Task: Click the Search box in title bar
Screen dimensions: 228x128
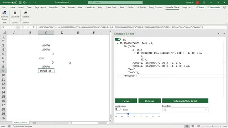Action: (x=115, y=2)
